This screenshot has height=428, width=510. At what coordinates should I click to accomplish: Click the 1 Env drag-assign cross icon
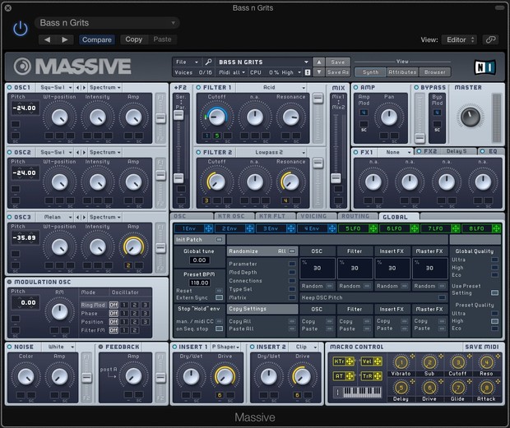208,228
